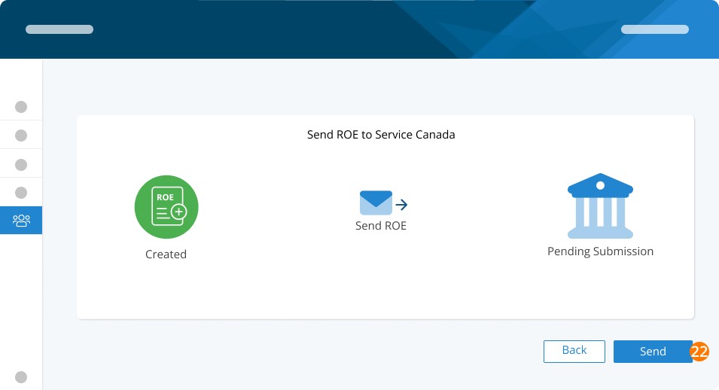Click the 'Send ROE' label text
The image size is (719, 390).
point(381,226)
